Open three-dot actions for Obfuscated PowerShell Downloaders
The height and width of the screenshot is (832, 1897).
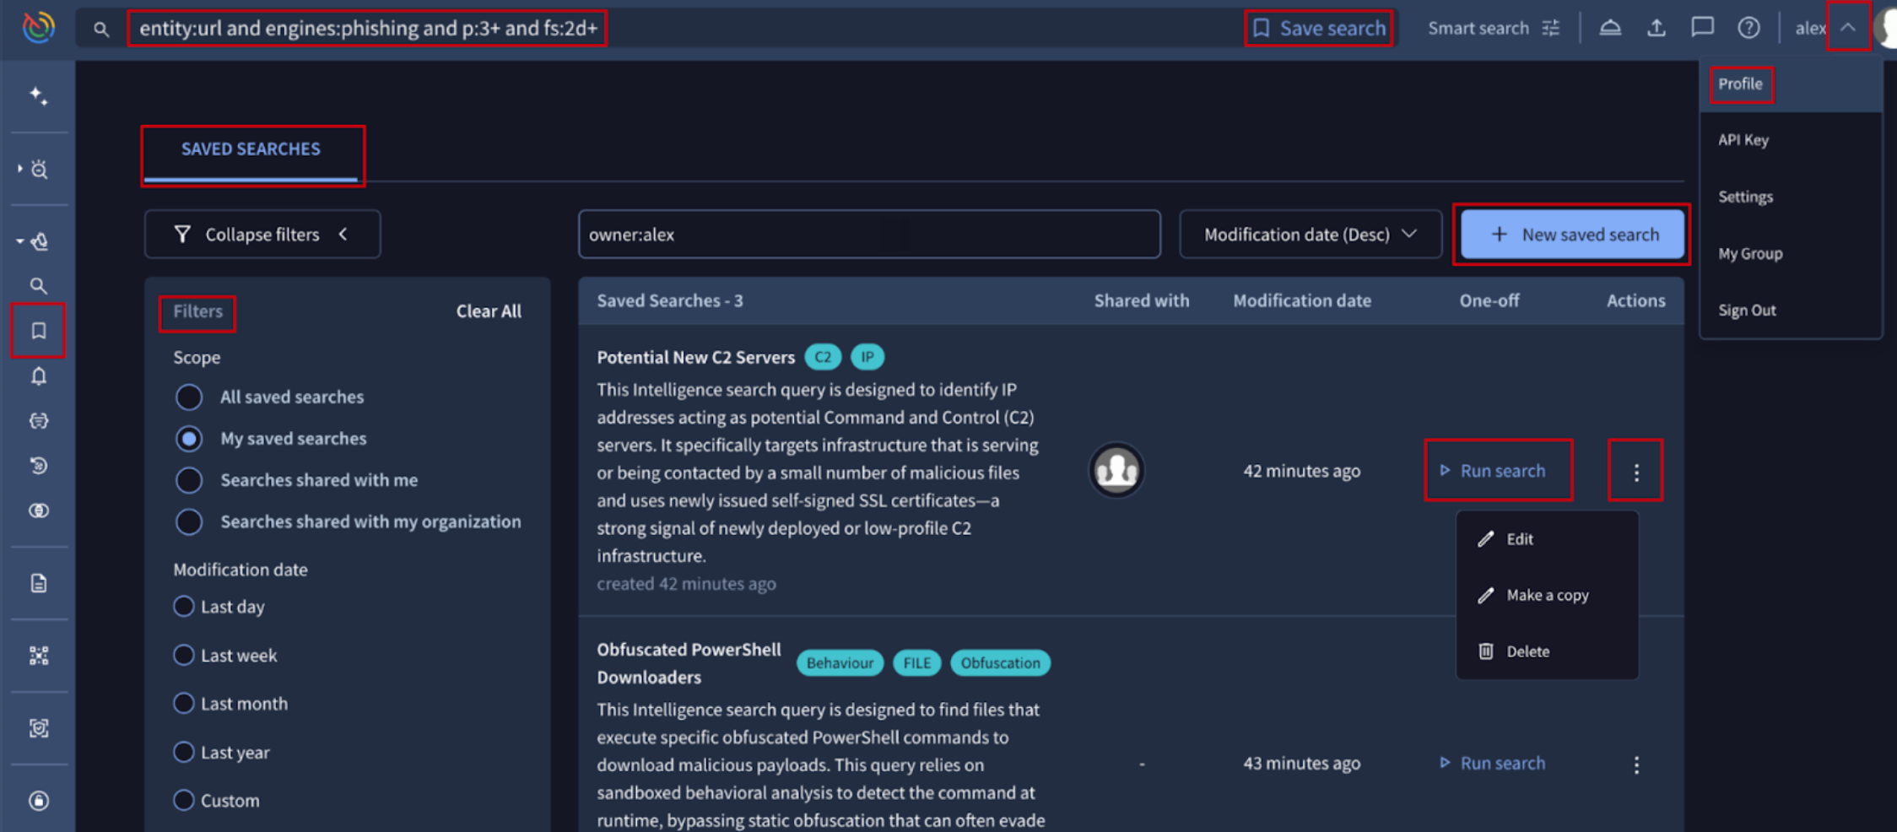coord(1636,764)
